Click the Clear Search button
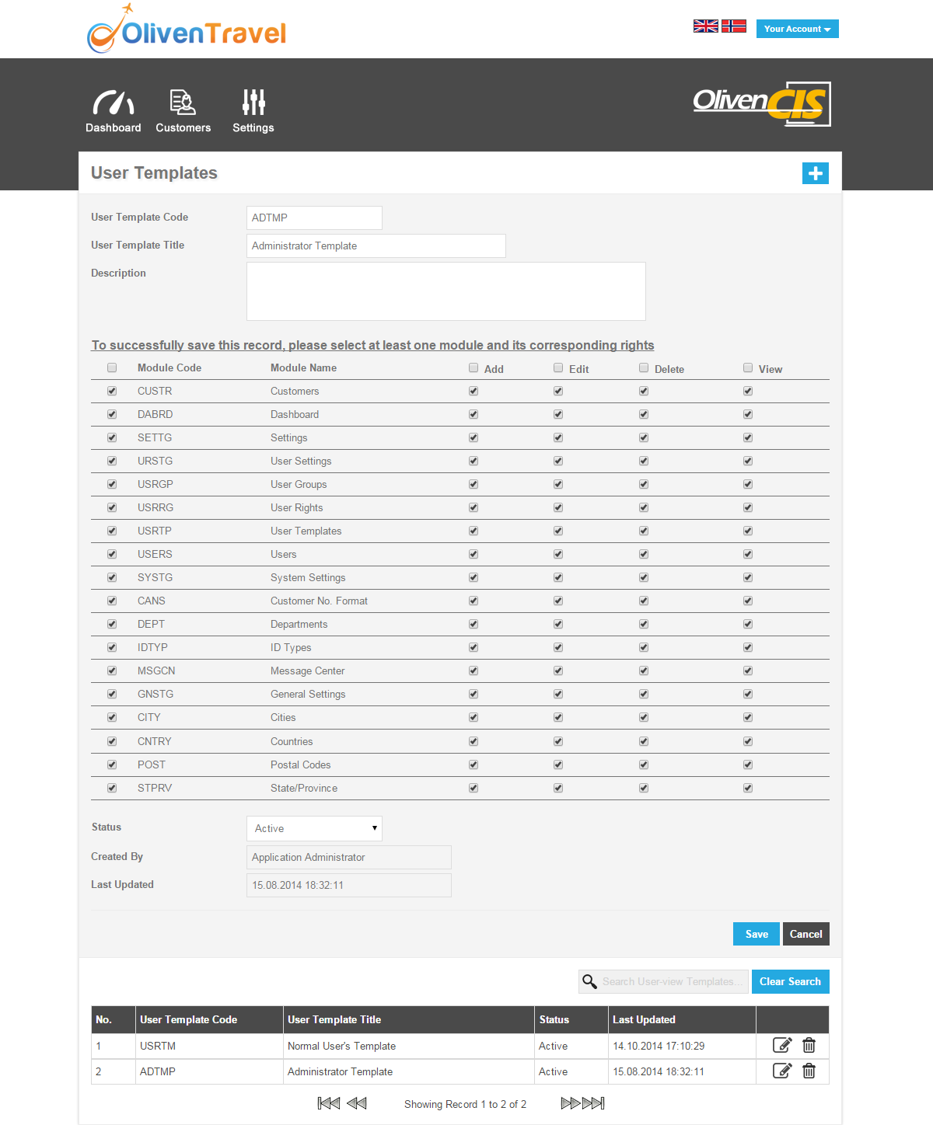933x1125 pixels. [x=791, y=981]
